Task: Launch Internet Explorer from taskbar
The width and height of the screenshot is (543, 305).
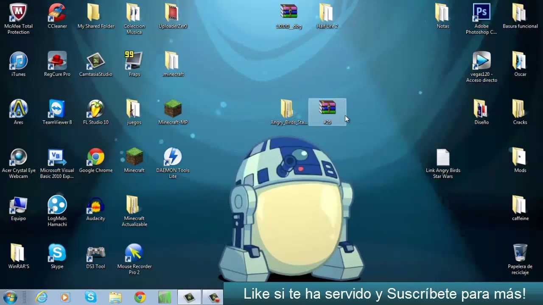Action: click(41, 297)
